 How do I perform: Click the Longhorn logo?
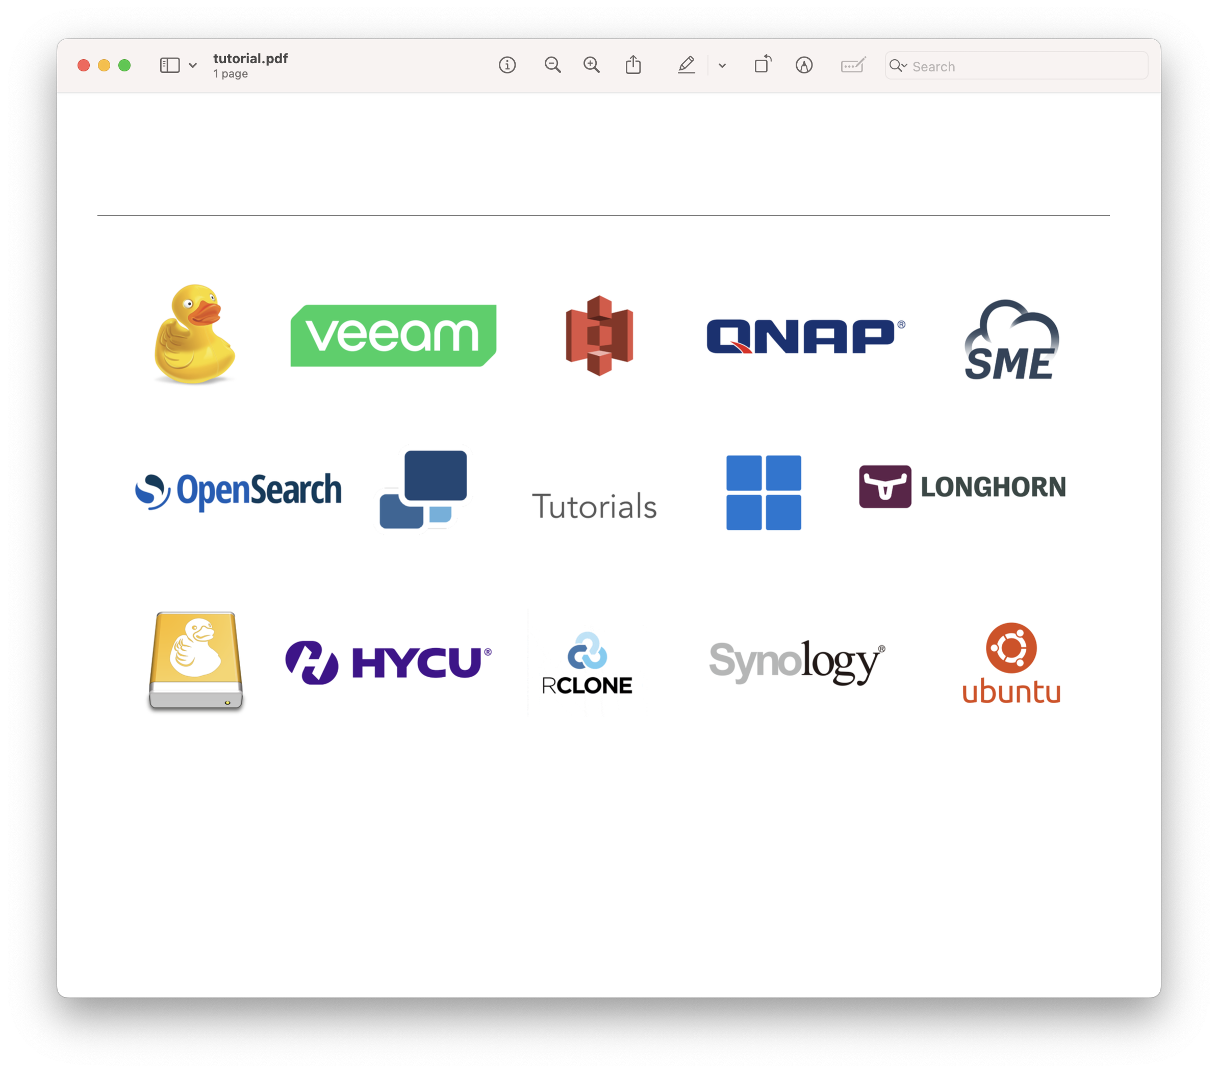click(x=962, y=487)
